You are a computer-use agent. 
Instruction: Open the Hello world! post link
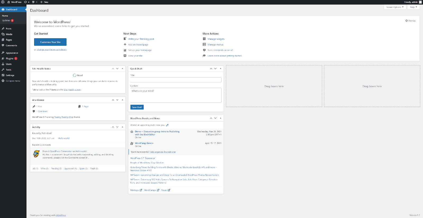64,138
